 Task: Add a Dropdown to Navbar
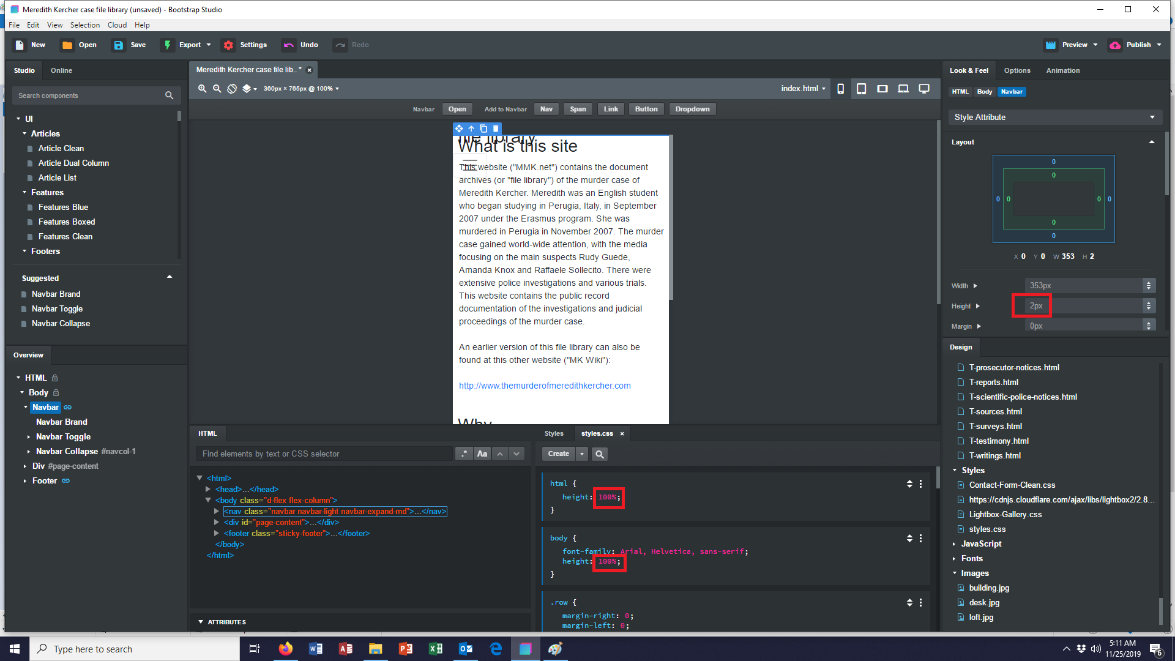click(x=692, y=109)
